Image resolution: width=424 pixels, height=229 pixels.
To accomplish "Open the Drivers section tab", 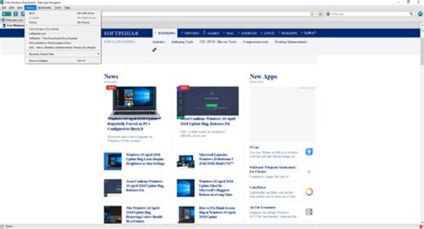I will [190, 33].
